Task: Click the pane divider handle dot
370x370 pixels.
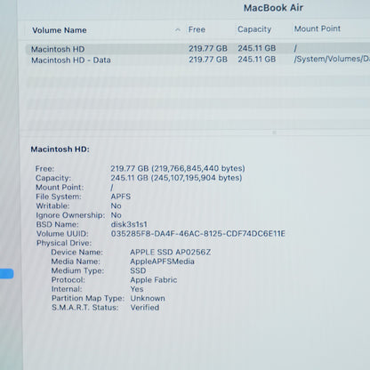Action: pyautogui.click(x=274, y=133)
